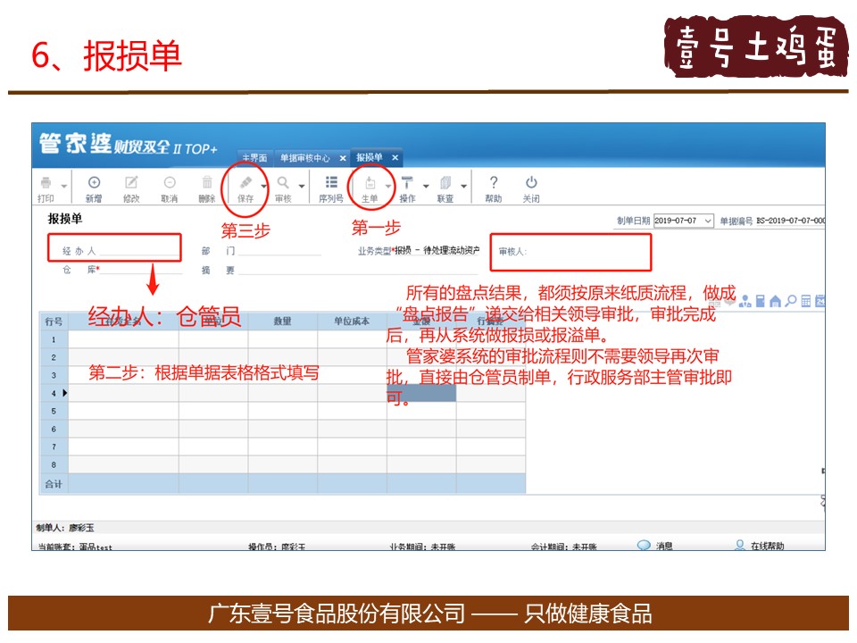Expand the 操作 (Operations) dropdown arrow
Image resolution: width=857 pixels, height=643 pixels.
coord(426,187)
